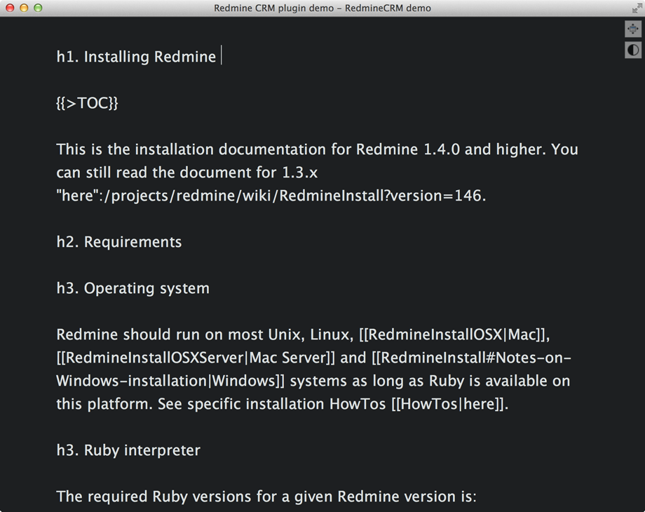Click the exit fullscreen editor icon

tap(633, 29)
